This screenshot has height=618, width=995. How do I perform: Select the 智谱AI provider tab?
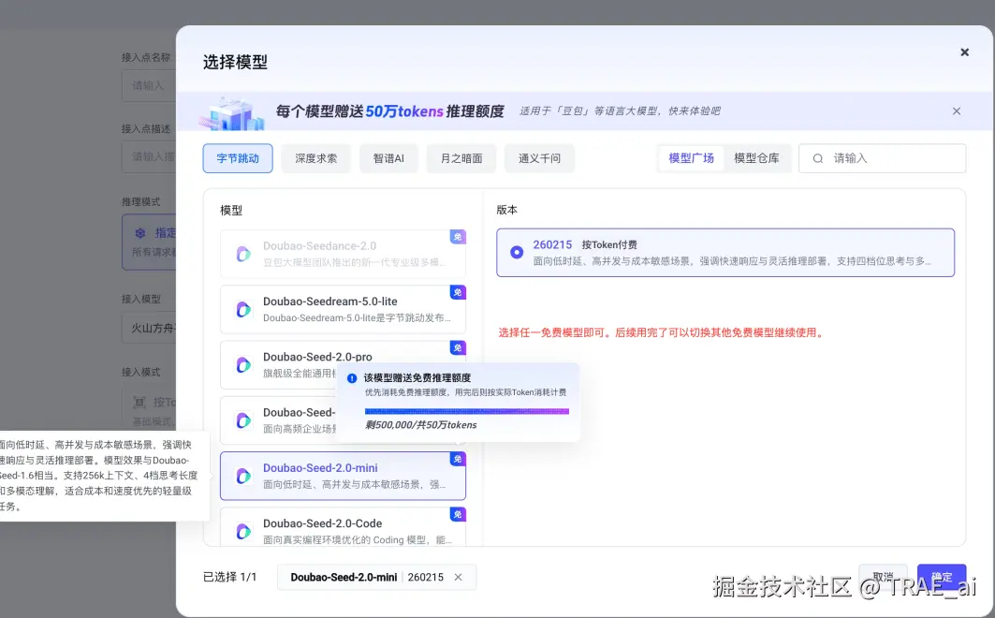[x=388, y=158]
